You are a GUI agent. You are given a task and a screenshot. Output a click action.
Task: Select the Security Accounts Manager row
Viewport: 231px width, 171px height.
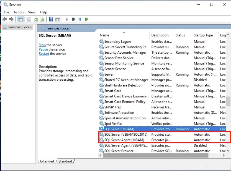click(162, 52)
